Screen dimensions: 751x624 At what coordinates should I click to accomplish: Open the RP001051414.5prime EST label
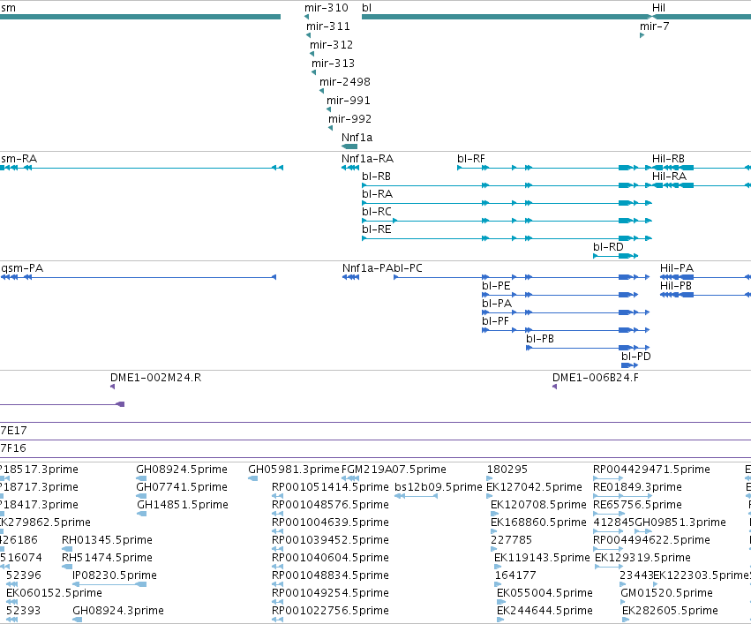(330, 487)
